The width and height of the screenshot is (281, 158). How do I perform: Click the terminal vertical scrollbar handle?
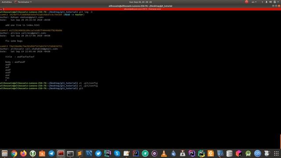[x=281, y=141]
